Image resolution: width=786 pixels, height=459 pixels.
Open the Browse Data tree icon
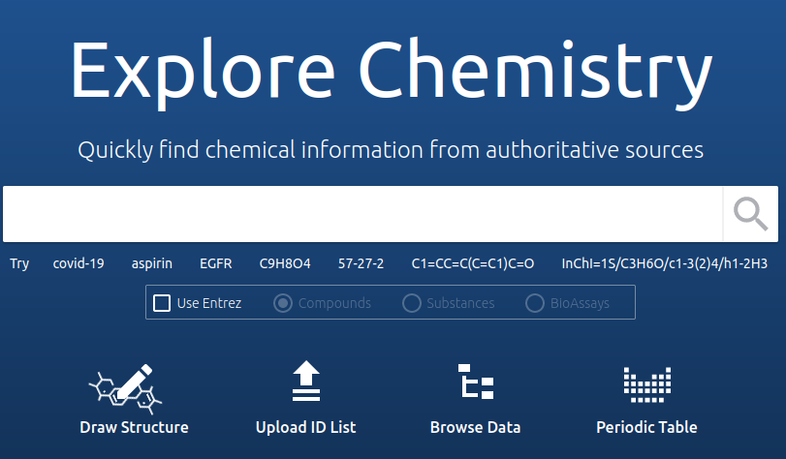475,383
